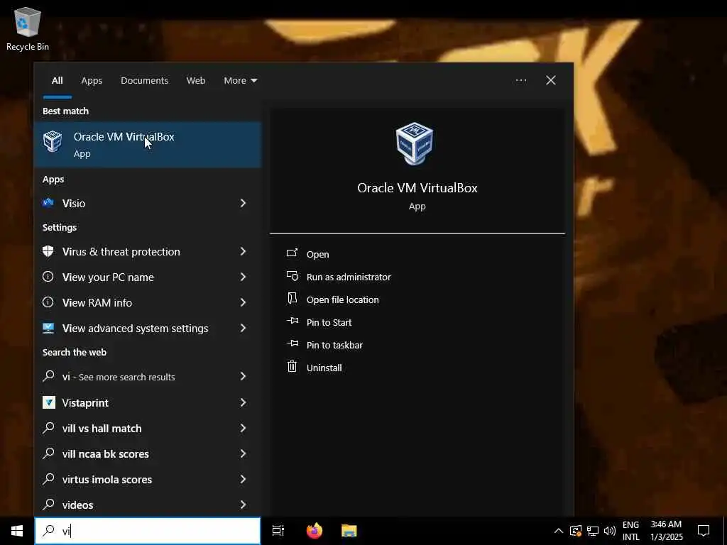The width and height of the screenshot is (727, 545).
Task: Open the notification action center
Action: click(704, 531)
